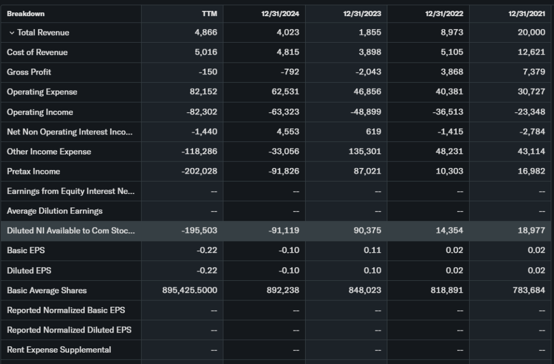
Task: Click the Breakdown header label
Action: (x=26, y=14)
